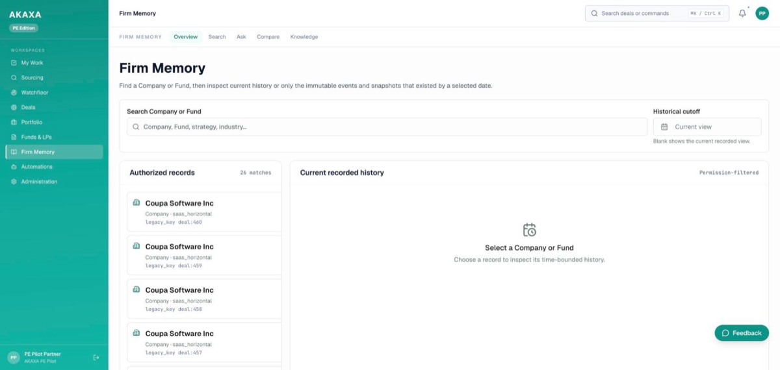Open Administration workspace
This screenshot has height=370, width=780.
pyautogui.click(x=54, y=182)
